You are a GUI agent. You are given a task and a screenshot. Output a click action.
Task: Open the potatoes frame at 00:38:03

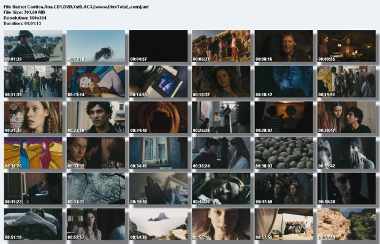[284, 153]
